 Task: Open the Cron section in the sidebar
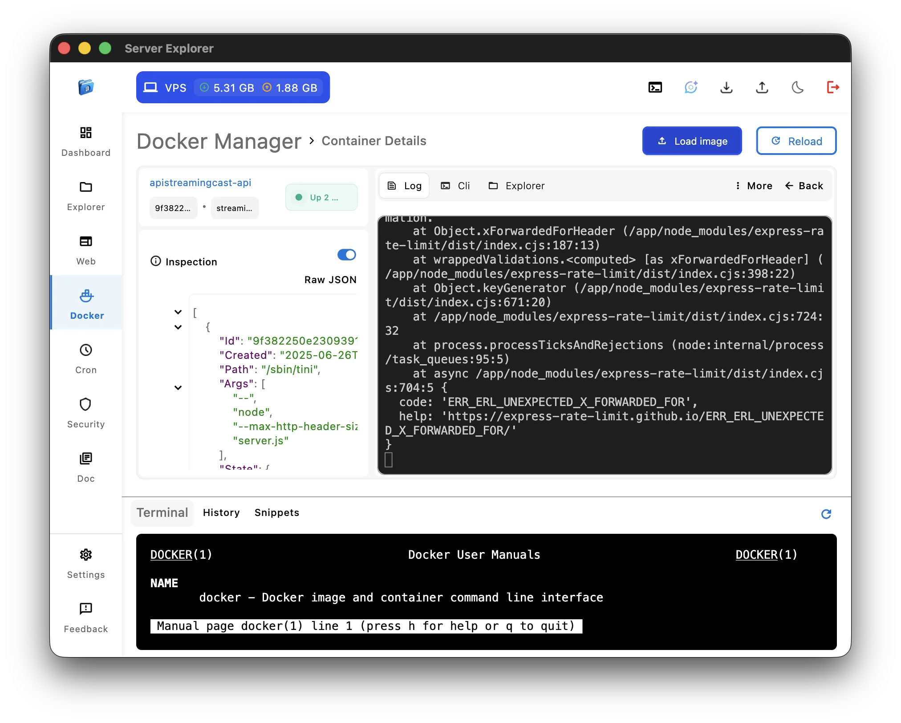tap(85, 358)
